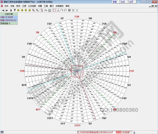The height and width of the screenshot is (134, 158).
Task: Open the 江恩 menu
Action: click(24, 6)
